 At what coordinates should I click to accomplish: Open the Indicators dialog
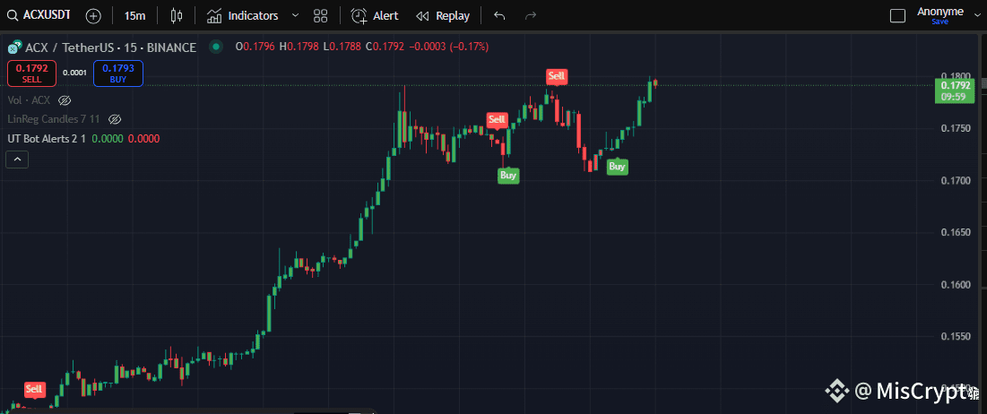click(x=243, y=16)
